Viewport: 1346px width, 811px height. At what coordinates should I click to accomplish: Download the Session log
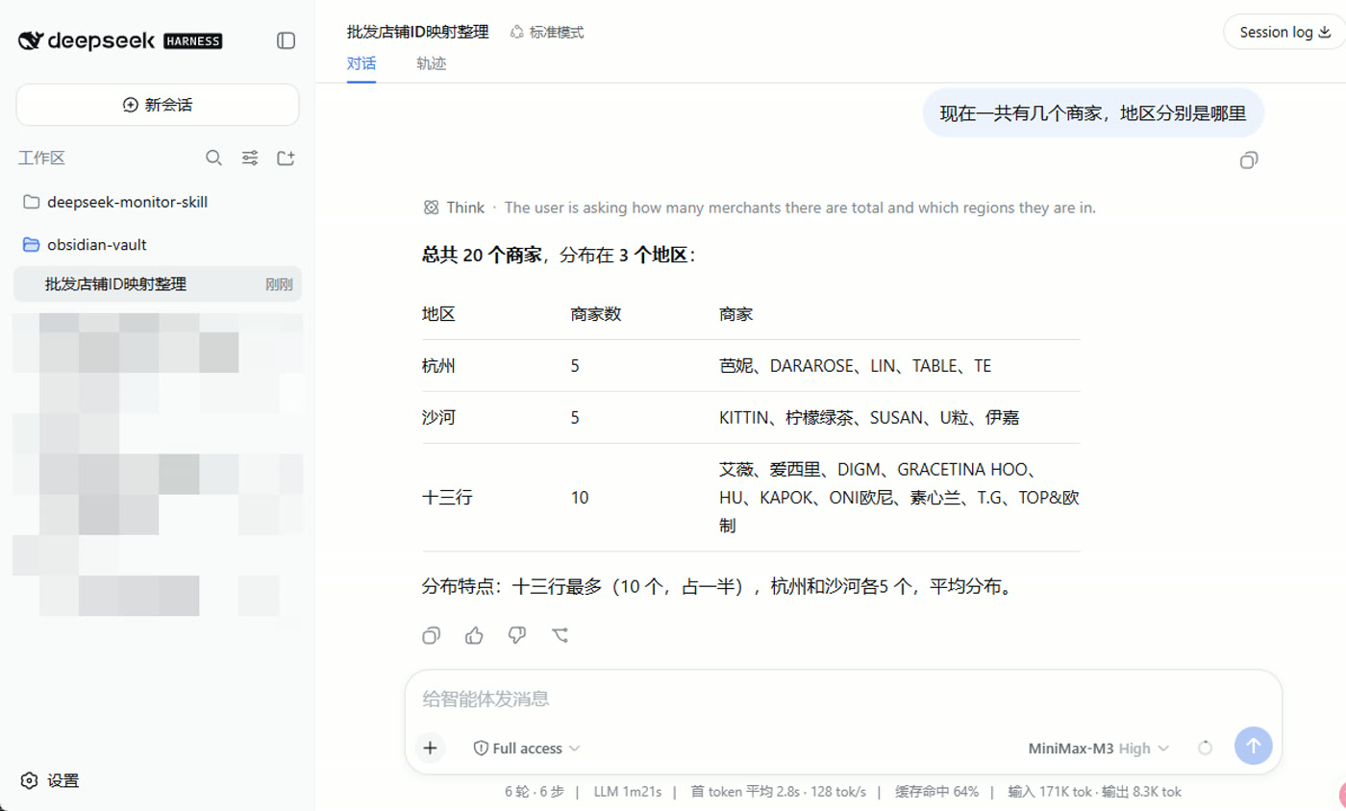click(1284, 32)
